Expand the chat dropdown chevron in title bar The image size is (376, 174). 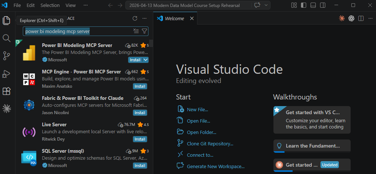coord(266,5)
